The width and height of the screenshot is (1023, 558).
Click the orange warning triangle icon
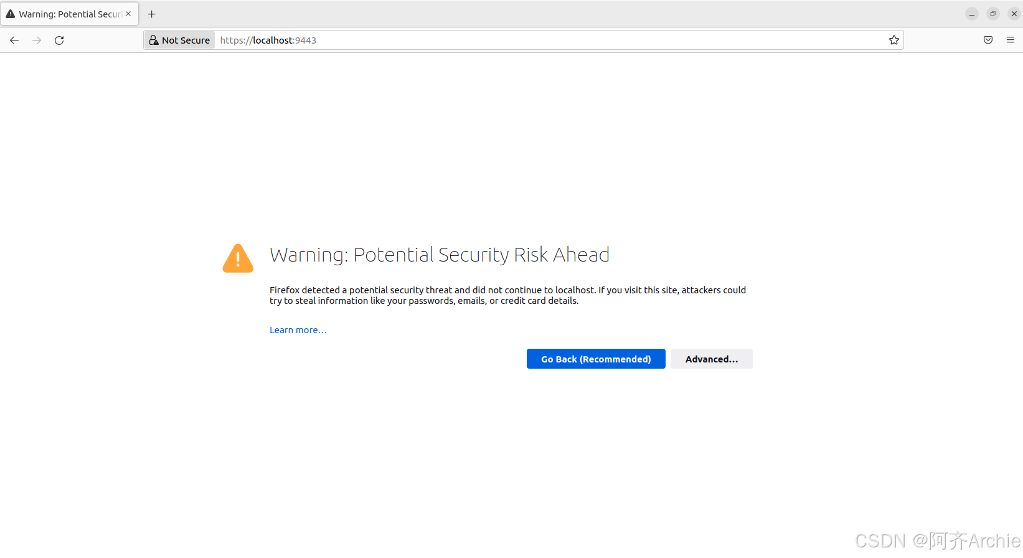click(238, 258)
